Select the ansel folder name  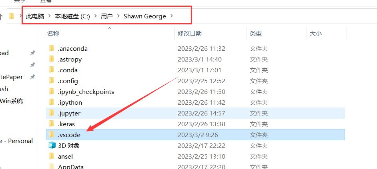click(65, 157)
